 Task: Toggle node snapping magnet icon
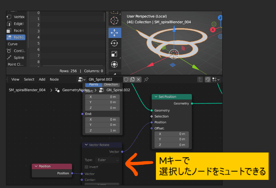(x=208, y=80)
